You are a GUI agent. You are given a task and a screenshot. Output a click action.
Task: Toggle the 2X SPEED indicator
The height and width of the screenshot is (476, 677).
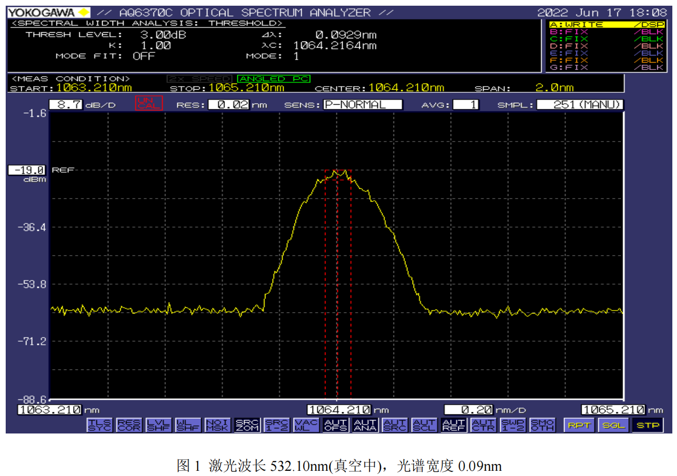coord(200,79)
